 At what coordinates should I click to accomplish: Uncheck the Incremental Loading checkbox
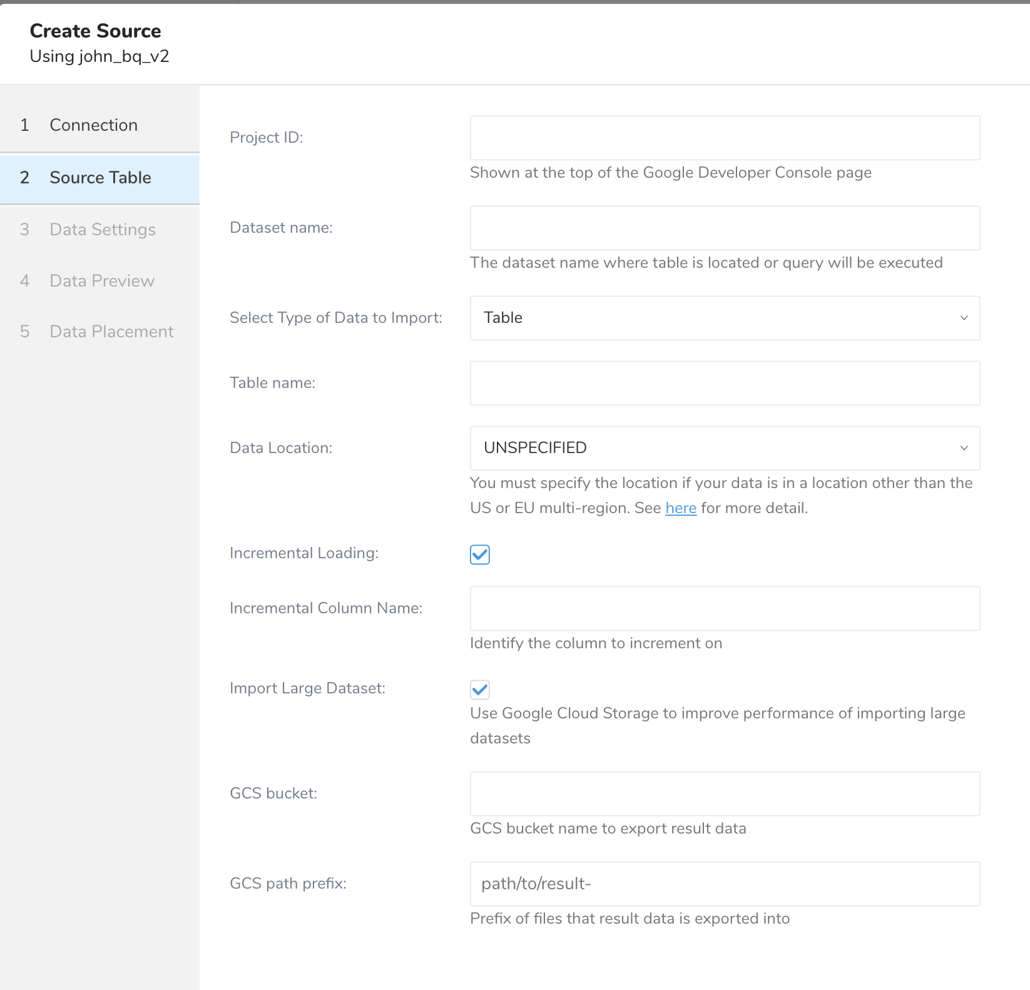click(x=480, y=554)
